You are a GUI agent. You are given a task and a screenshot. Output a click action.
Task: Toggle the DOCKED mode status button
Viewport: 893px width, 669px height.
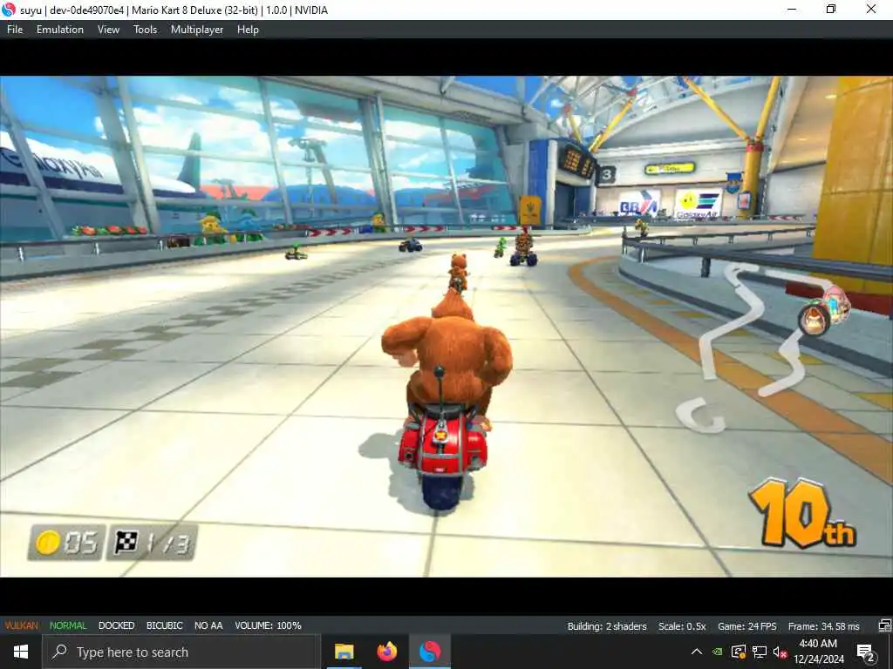pos(116,625)
